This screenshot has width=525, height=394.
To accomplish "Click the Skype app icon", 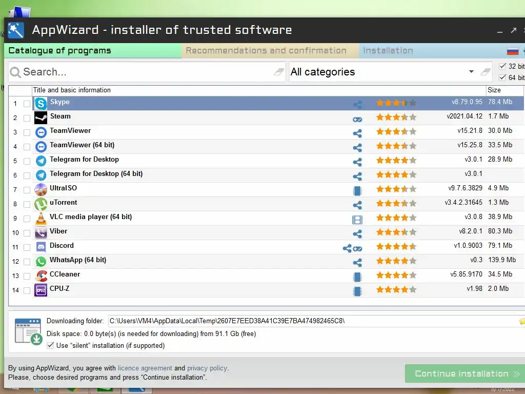I will pyautogui.click(x=41, y=104).
